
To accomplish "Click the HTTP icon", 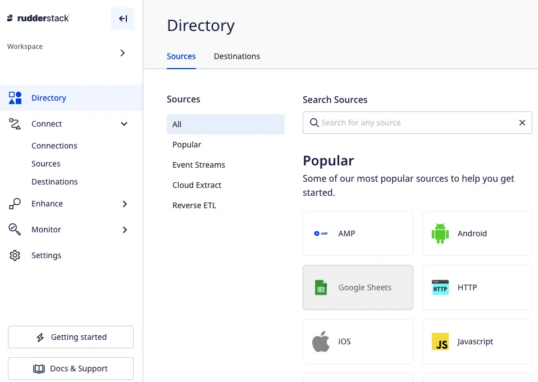I will coord(440,287).
